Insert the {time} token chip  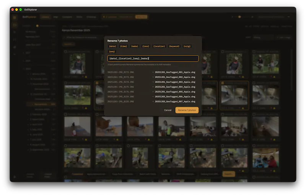124,46
